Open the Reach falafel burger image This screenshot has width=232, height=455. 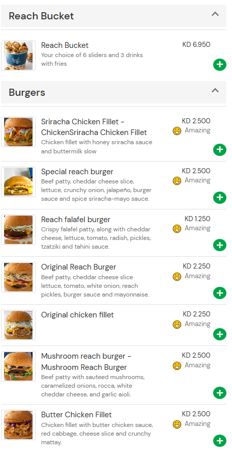click(x=18, y=229)
